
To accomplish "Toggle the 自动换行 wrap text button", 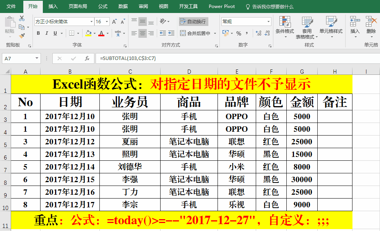I will point(193,22).
